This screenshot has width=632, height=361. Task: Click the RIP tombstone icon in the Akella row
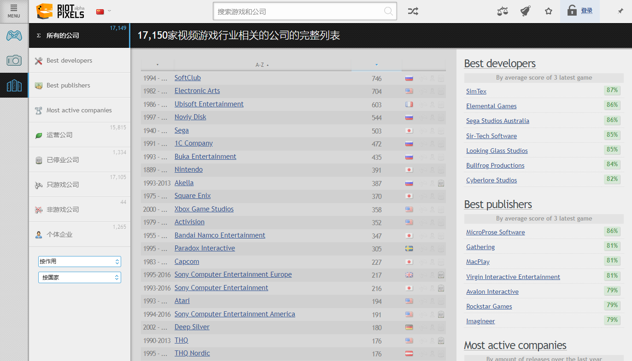pos(441,183)
